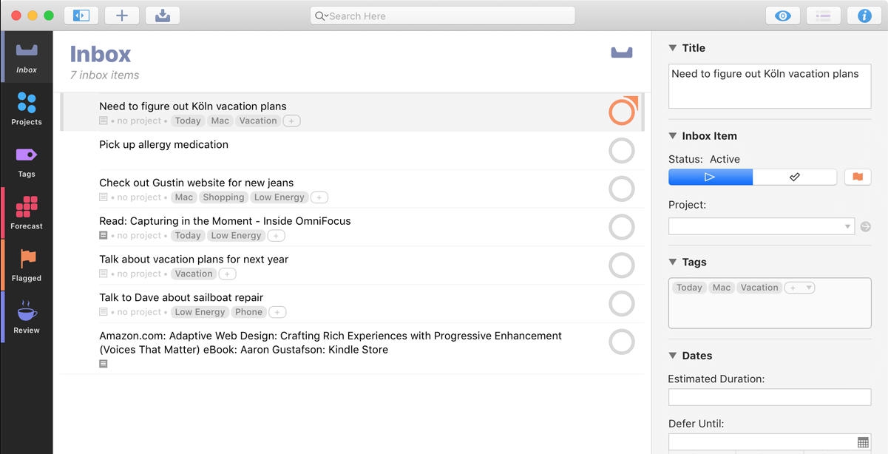This screenshot has height=454, width=888.
Task: Collapse the Dates section
Action: click(673, 356)
